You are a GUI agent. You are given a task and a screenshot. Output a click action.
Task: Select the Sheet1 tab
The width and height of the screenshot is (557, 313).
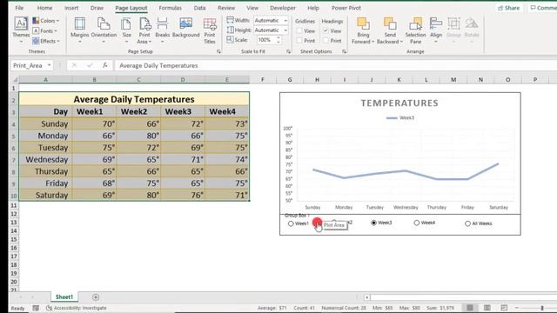(x=64, y=297)
